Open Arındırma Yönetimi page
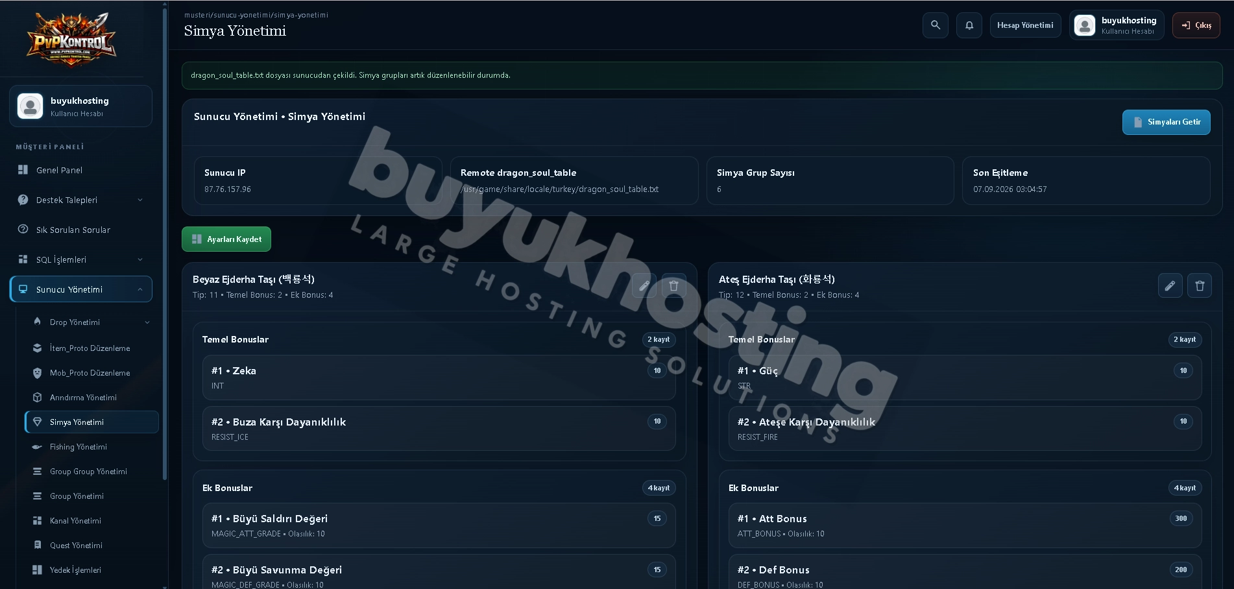The width and height of the screenshot is (1234, 589). tap(91, 398)
